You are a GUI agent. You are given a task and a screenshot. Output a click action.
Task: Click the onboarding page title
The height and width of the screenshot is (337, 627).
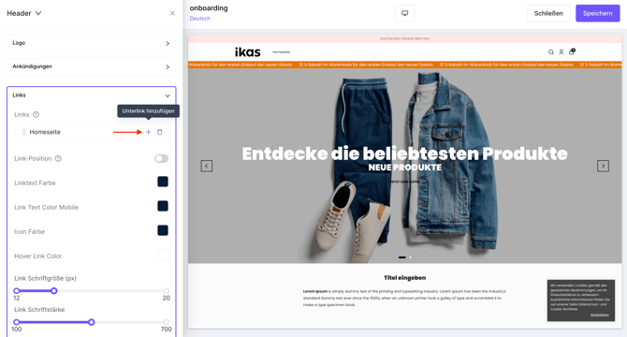coord(209,8)
